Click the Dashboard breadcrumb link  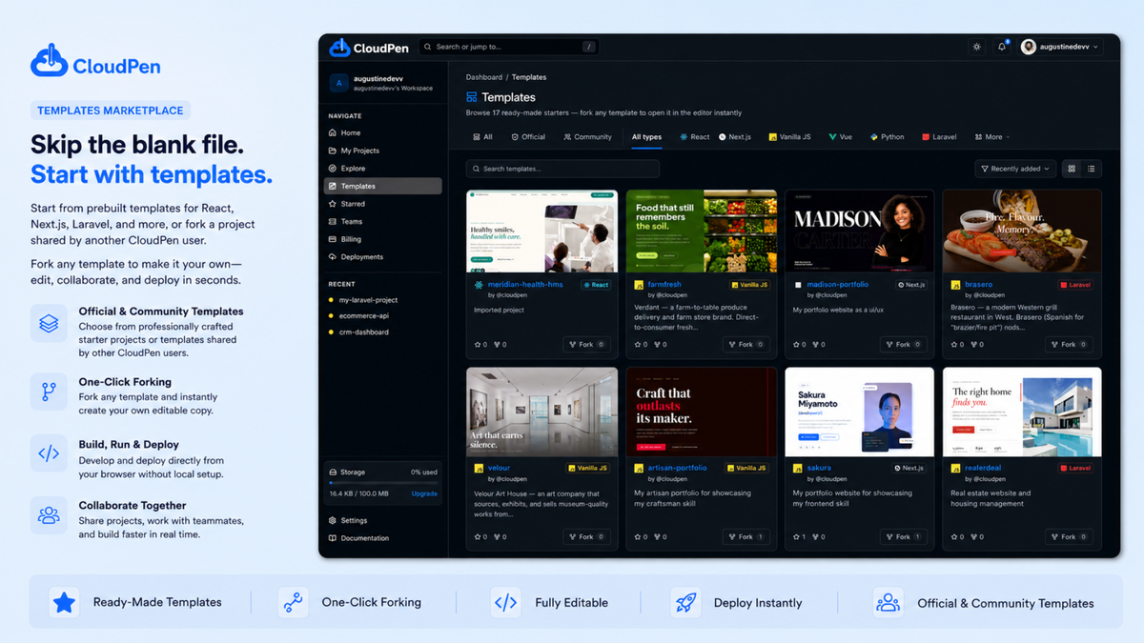(484, 77)
